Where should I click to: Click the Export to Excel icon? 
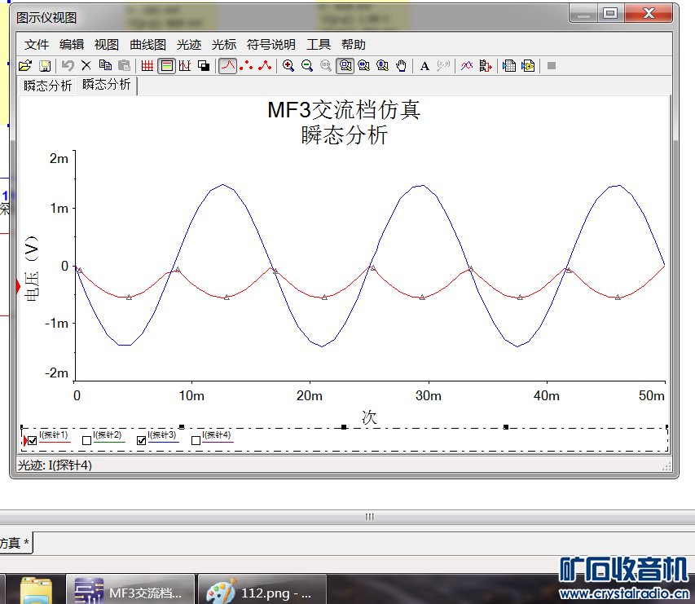(x=509, y=66)
